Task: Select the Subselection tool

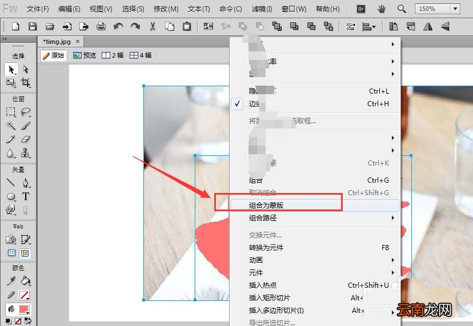Action: [x=26, y=69]
